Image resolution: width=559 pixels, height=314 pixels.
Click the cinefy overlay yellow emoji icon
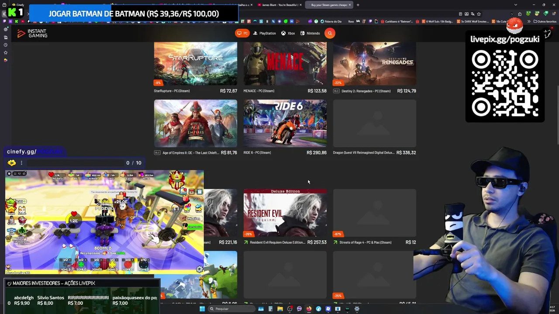(12, 163)
